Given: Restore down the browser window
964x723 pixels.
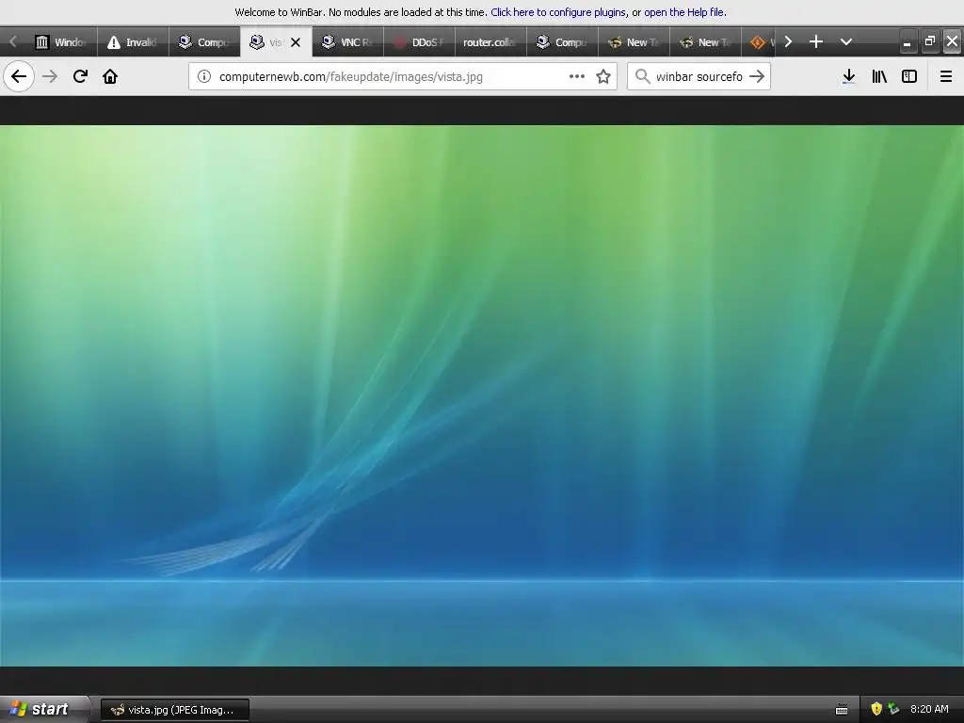Looking at the screenshot, I should pos(929,41).
